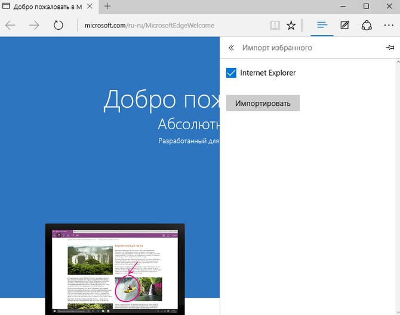Refresh the current page
This screenshot has width=400, height=315.
(59, 26)
